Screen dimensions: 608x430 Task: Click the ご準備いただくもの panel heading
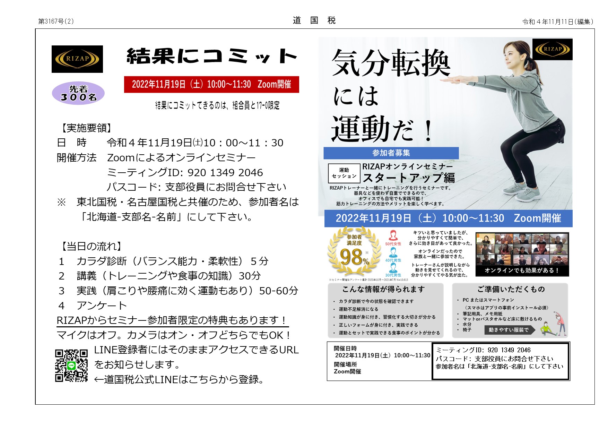511,289
